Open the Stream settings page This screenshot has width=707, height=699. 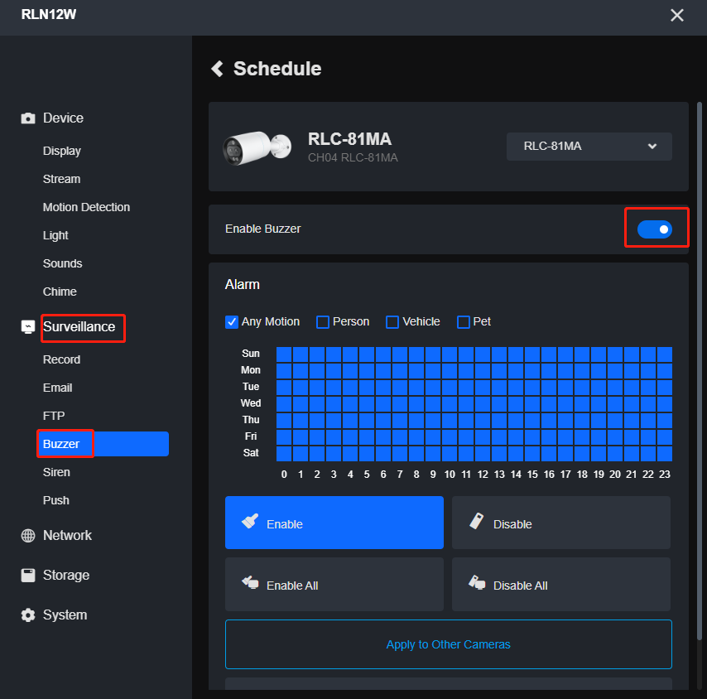[x=62, y=179]
